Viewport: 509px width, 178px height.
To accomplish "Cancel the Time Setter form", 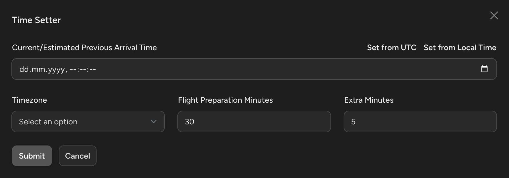I will pos(77,156).
